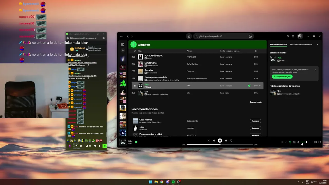The width and height of the screenshot is (329, 185).
Task: Sort the playlist by the Álbum column
Action: click(189, 51)
